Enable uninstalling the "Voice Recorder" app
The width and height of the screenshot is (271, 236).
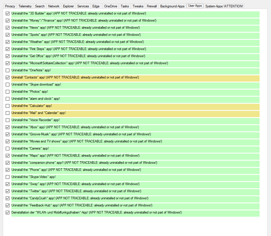click(7, 120)
